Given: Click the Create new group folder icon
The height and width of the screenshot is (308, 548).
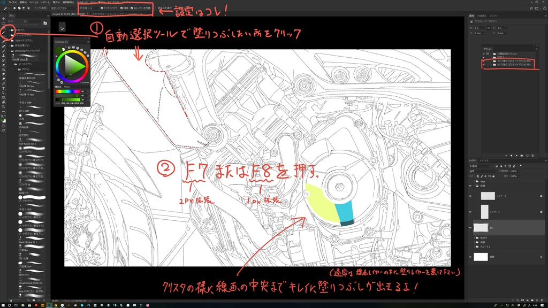Looking at the screenshot, I should [532, 300].
